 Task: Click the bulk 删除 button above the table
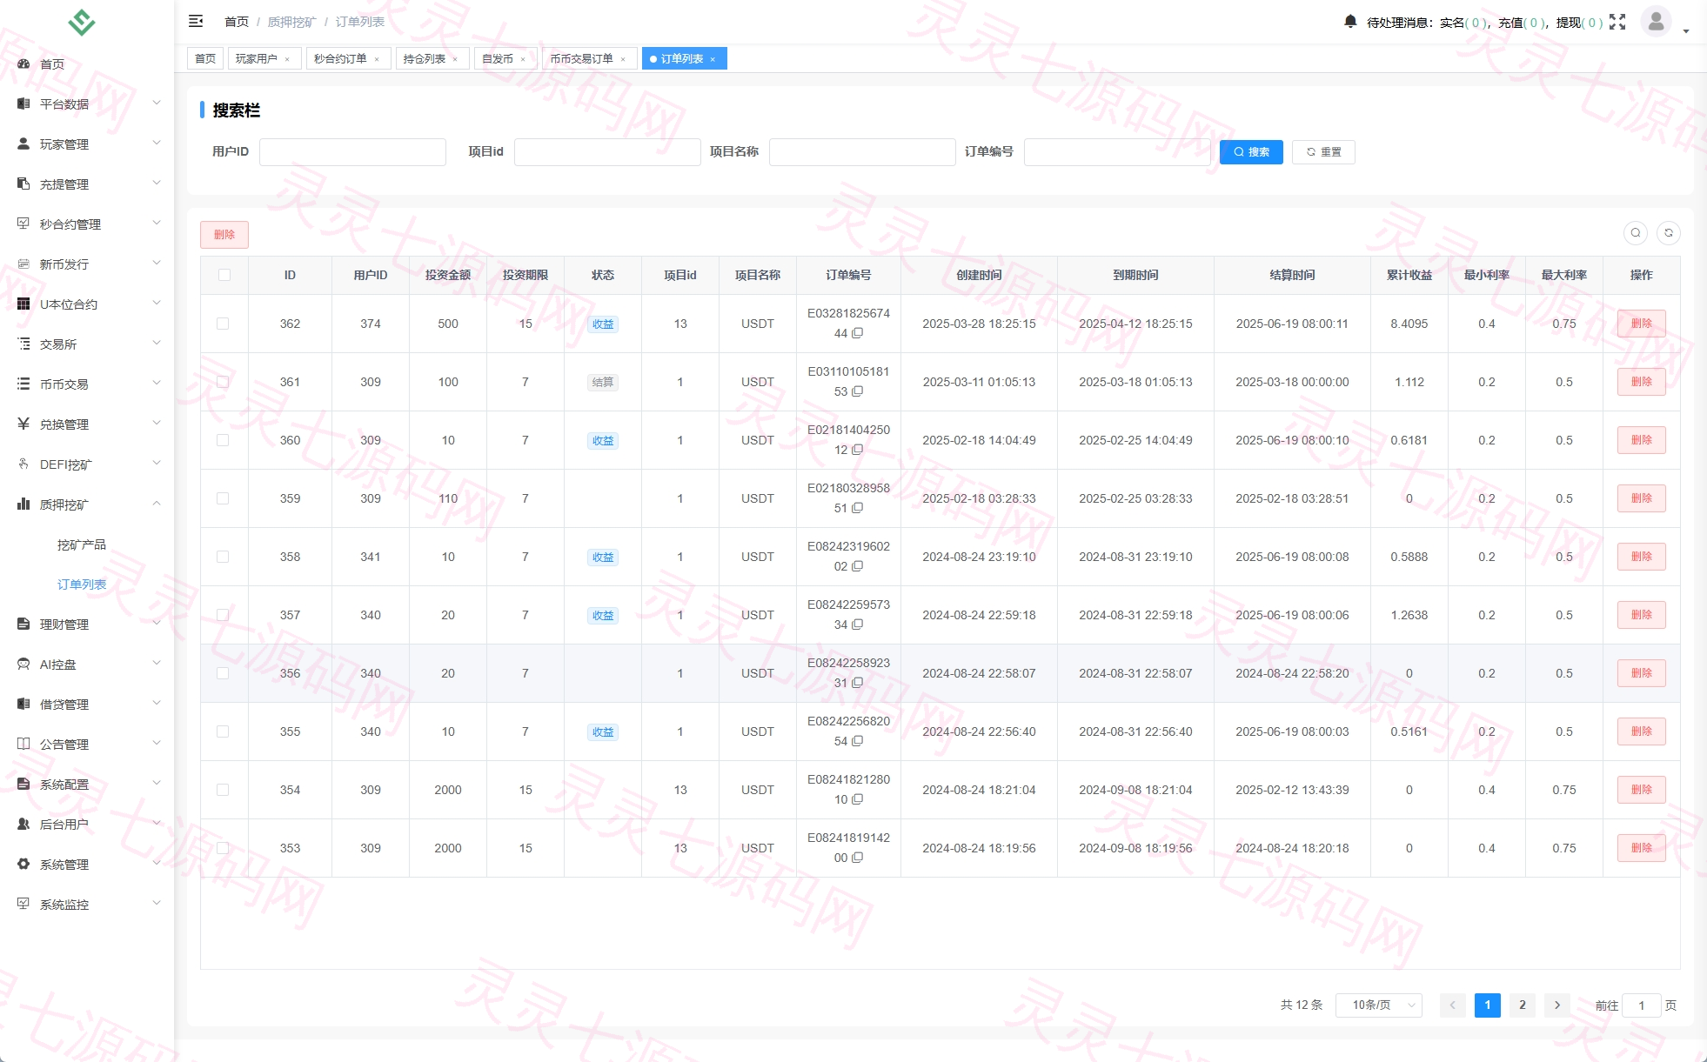click(224, 234)
